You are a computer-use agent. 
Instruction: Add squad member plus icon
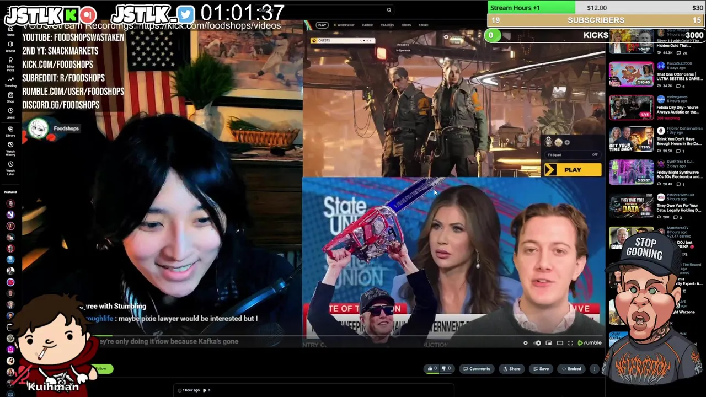point(567,143)
